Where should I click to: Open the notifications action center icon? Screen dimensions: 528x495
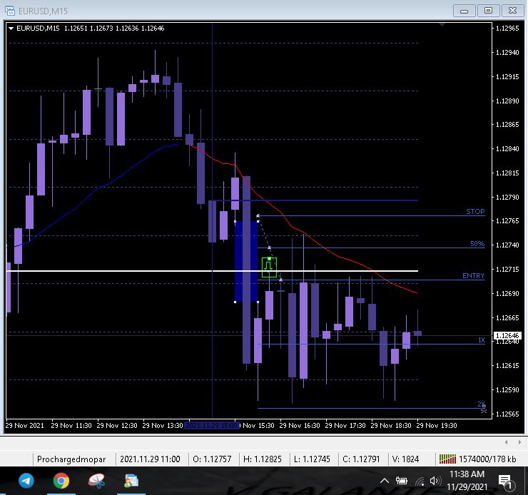(505, 481)
